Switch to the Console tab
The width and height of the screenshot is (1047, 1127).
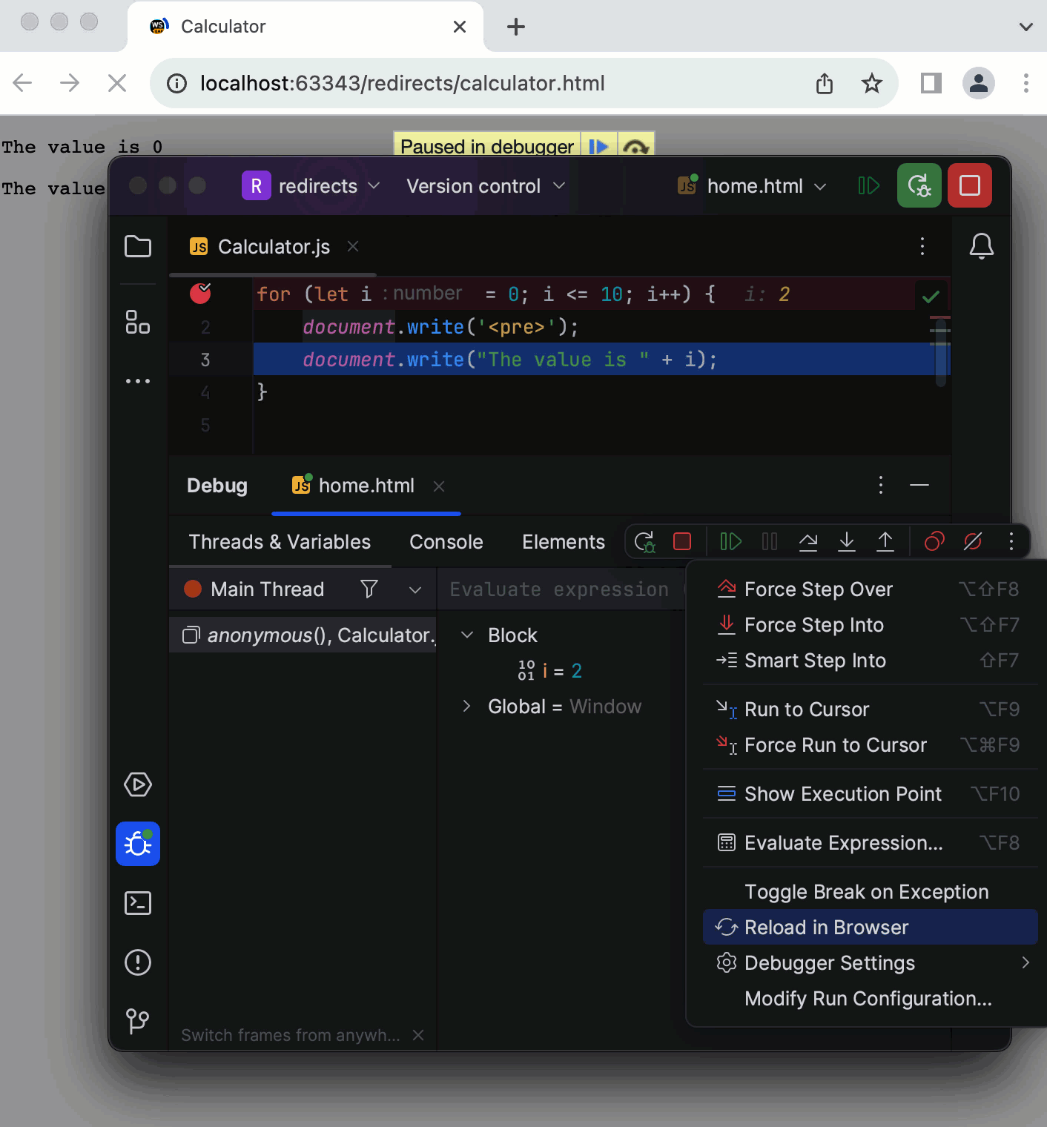446,542
